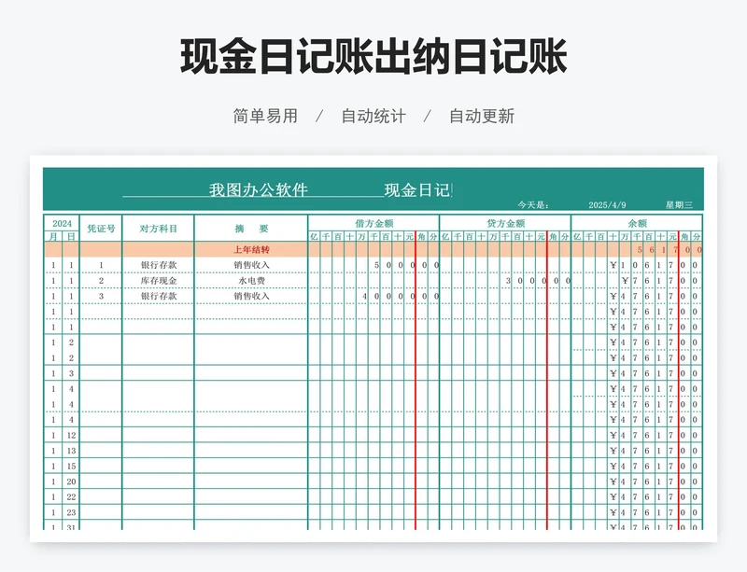Image resolution: width=747 pixels, height=572 pixels.
Task: Click voucher number "2" in 凭证号 column
Action: tap(101, 281)
